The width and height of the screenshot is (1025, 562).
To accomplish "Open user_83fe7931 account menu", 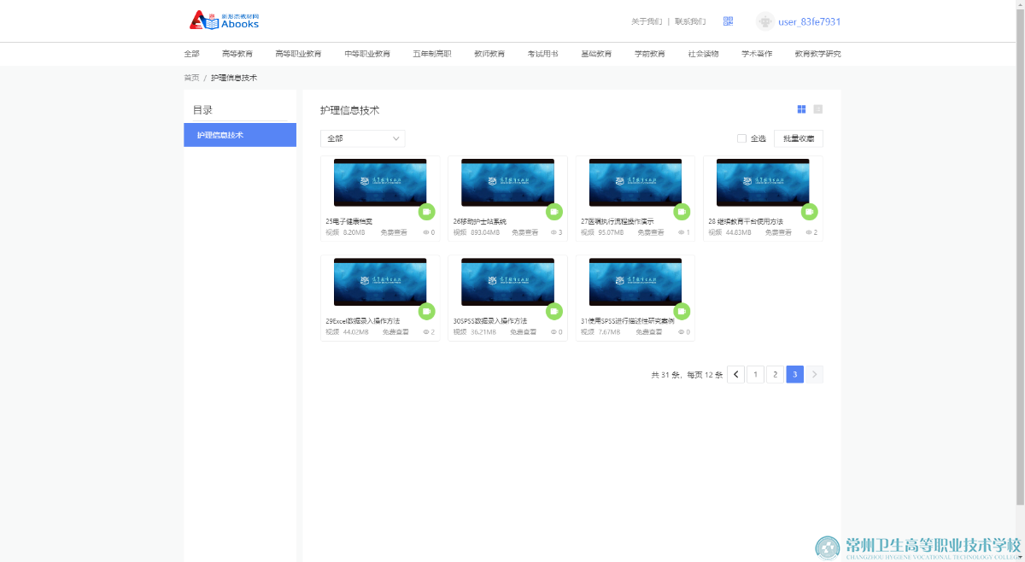I will (x=809, y=21).
